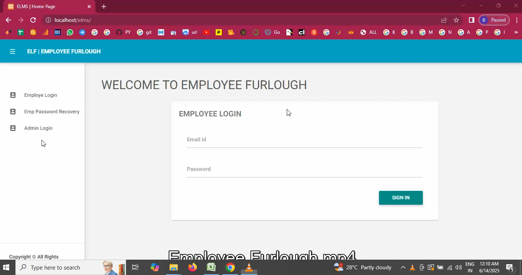Focus the Password input field
The height and width of the screenshot is (275, 522).
304,169
